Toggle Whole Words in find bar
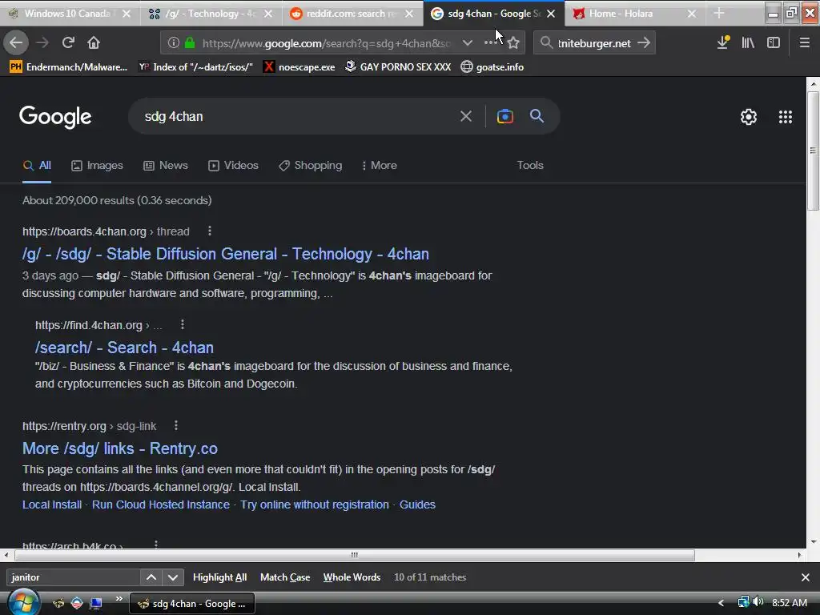This screenshot has width=820, height=615. [x=352, y=577]
